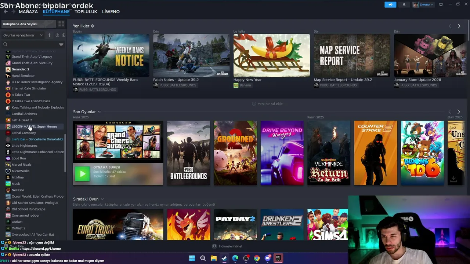Open advanced filters icon next to search
Screen dimensions: 470x264
click(x=61, y=44)
